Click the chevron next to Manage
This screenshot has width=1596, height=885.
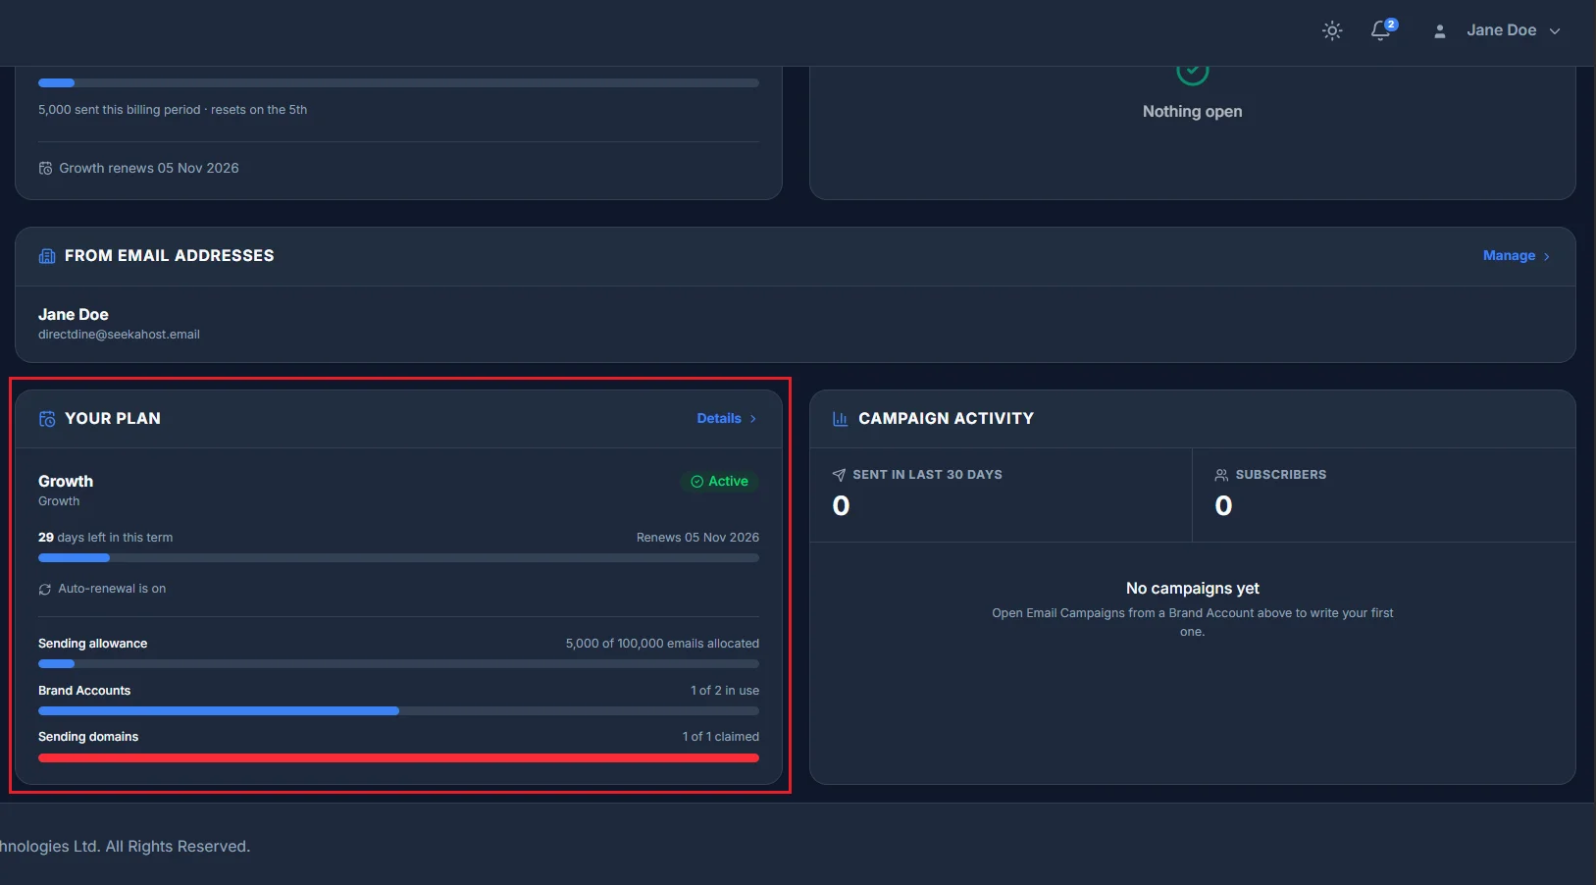(1547, 256)
